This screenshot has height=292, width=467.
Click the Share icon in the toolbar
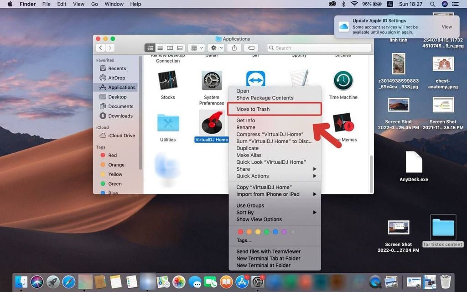[x=235, y=47]
